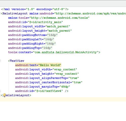This screenshot has height=121, width=126.
Task: Click the layout_alignParentTop="true" line
Action: point(47,78)
